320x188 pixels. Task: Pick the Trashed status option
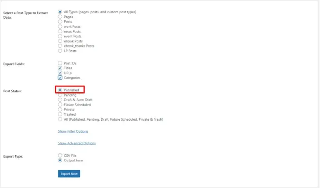(60, 114)
